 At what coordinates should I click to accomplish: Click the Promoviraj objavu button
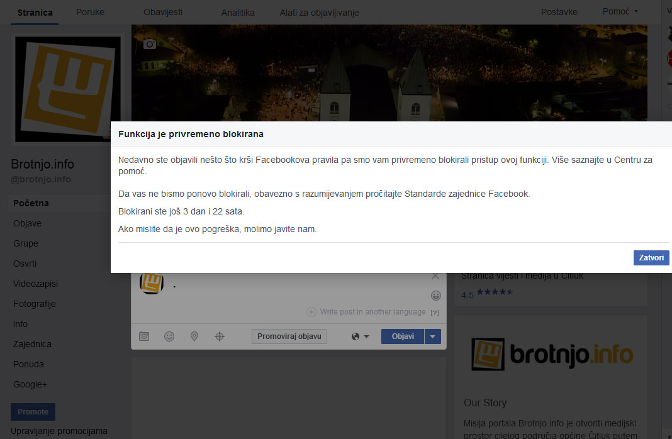[289, 336]
